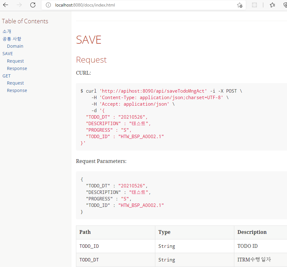This screenshot has height=267, width=287.
Task: Go back with the browser back arrow
Action: pyautogui.click(x=6, y=5)
